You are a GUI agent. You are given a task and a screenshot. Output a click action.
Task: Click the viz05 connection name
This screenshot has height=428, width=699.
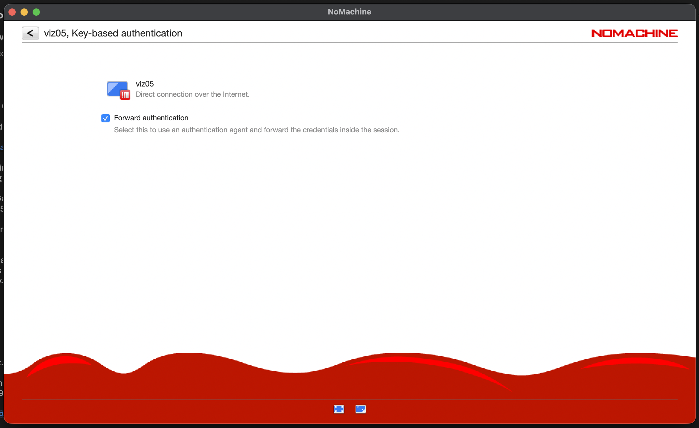pyautogui.click(x=145, y=84)
